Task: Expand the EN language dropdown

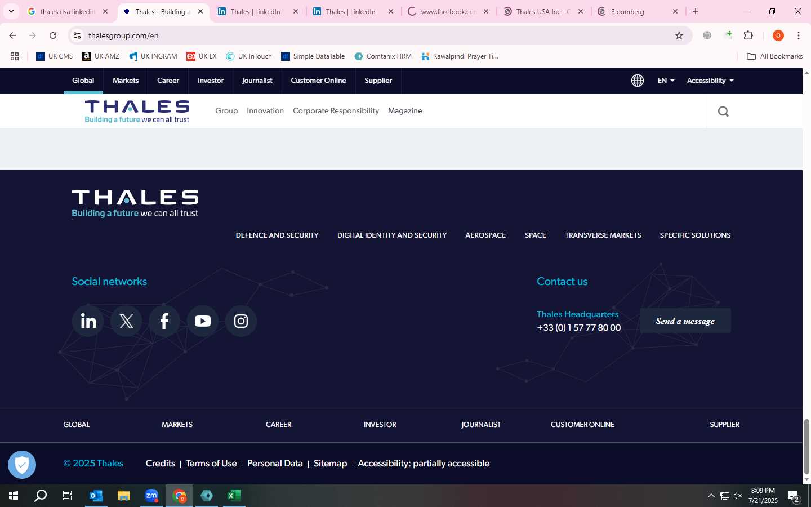Action: (666, 81)
